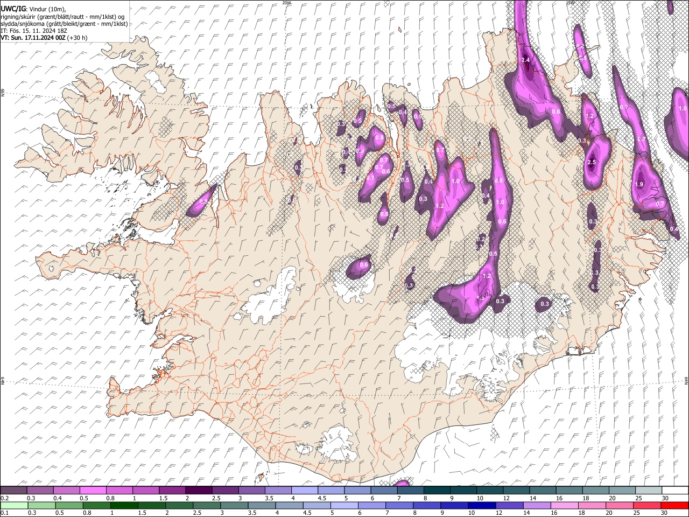The height and width of the screenshot is (517, 689).
Task: Click the 2.4 precipitation value on the map
Action: click(526, 60)
